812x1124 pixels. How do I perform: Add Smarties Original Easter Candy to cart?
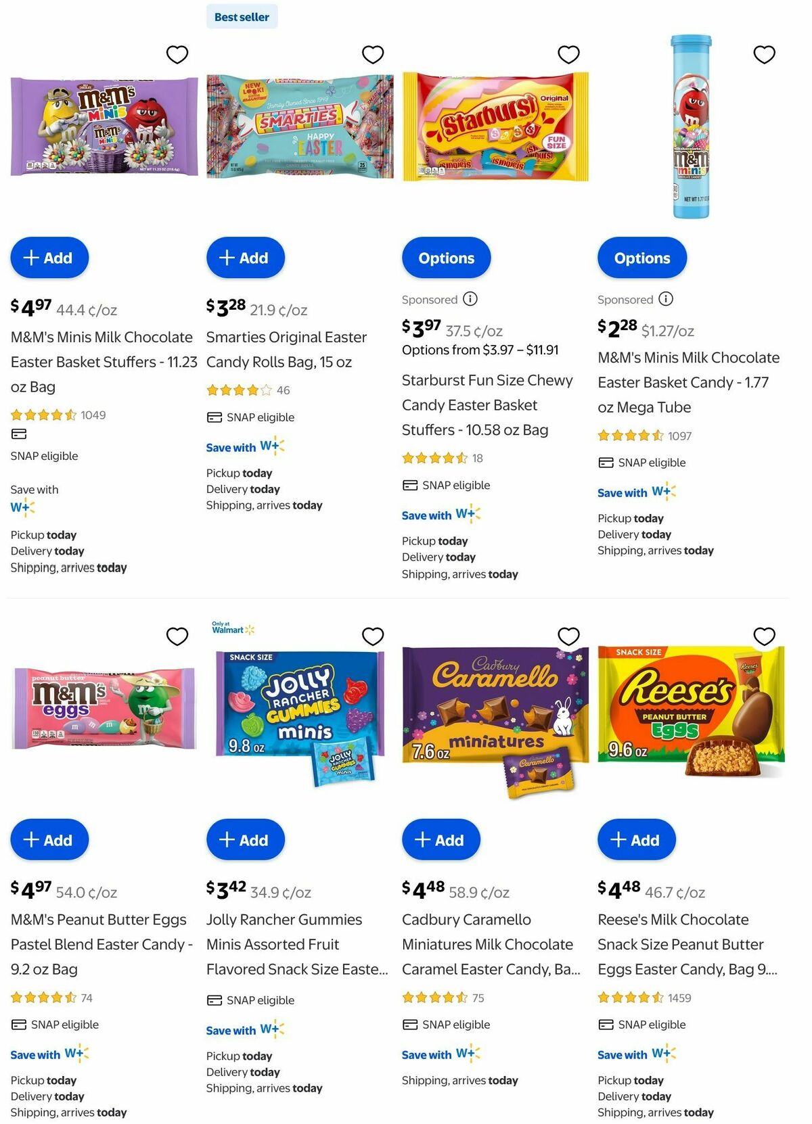pyautogui.click(x=246, y=258)
